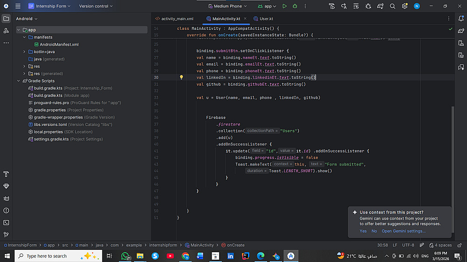
Task: Collapse the Gradle Scripts node
Action: point(19,81)
